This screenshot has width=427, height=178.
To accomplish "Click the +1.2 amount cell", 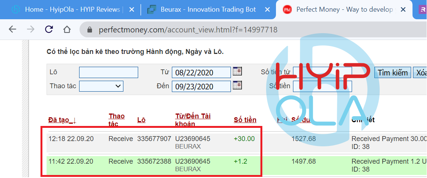I will (x=240, y=161).
